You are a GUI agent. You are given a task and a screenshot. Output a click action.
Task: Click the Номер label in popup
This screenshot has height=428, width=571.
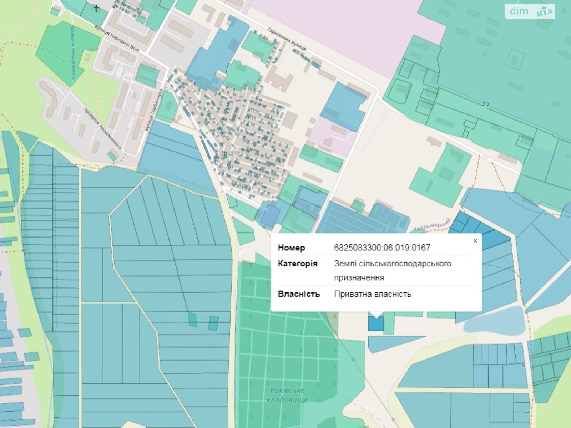click(291, 248)
